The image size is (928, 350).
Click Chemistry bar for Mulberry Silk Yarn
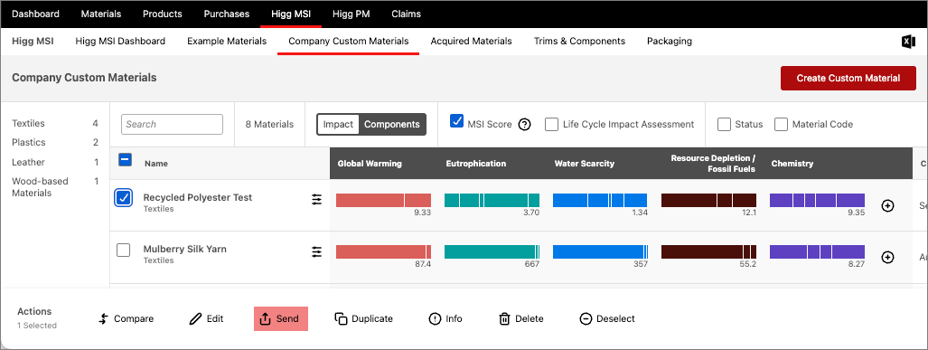818,251
